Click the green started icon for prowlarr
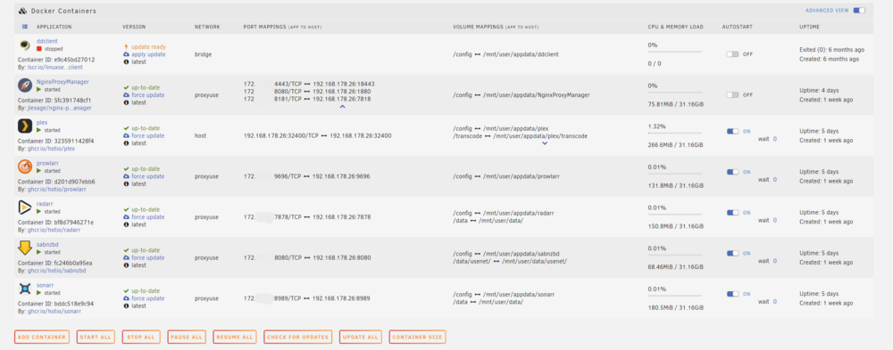 tap(39, 170)
